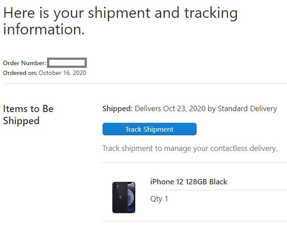
Task: Click the shipment and tracking information heading
Action: (x=120, y=21)
